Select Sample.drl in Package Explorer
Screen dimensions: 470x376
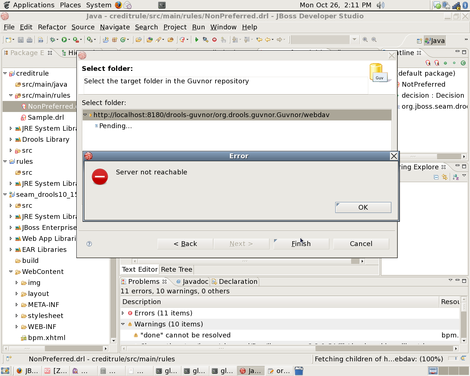click(x=46, y=117)
